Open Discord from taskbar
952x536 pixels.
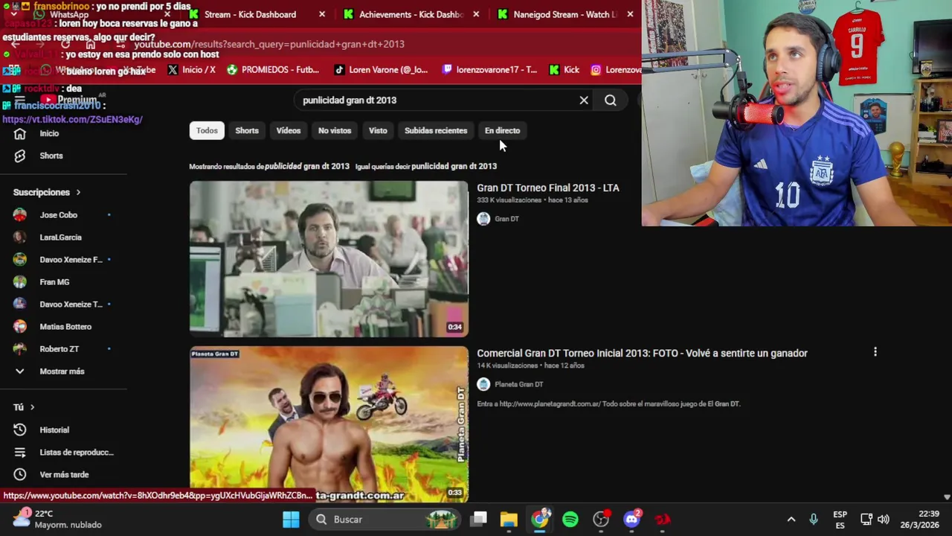point(632,519)
